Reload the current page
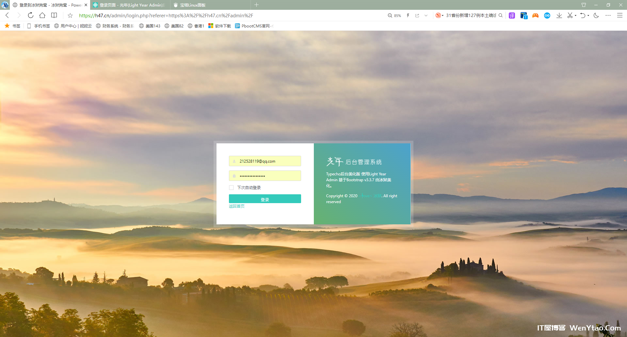 tap(31, 15)
